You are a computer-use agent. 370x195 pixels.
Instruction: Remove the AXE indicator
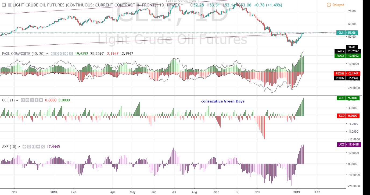point(42,147)
